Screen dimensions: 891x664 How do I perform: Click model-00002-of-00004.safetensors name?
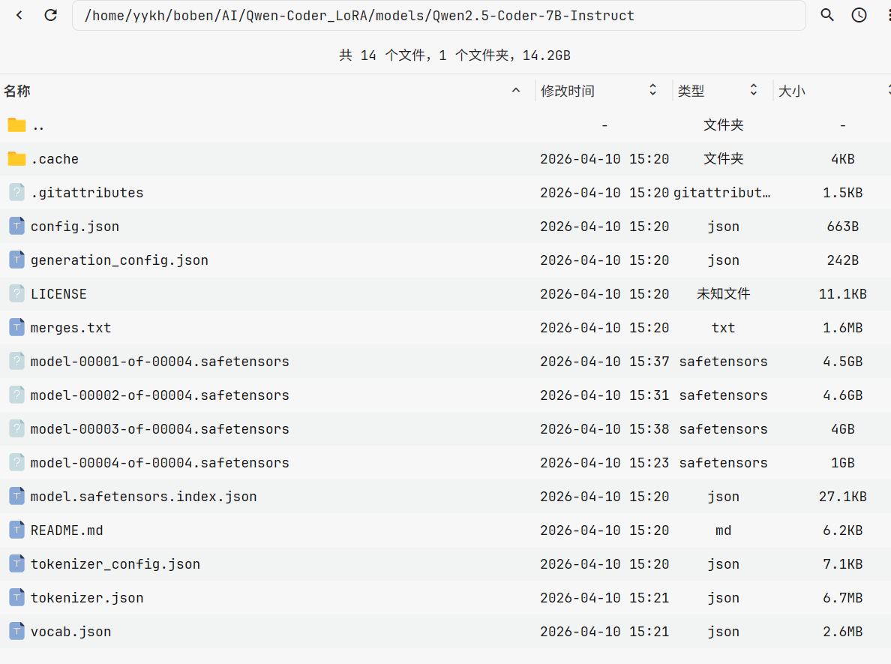pyautogui.click(x=160, y=395)
